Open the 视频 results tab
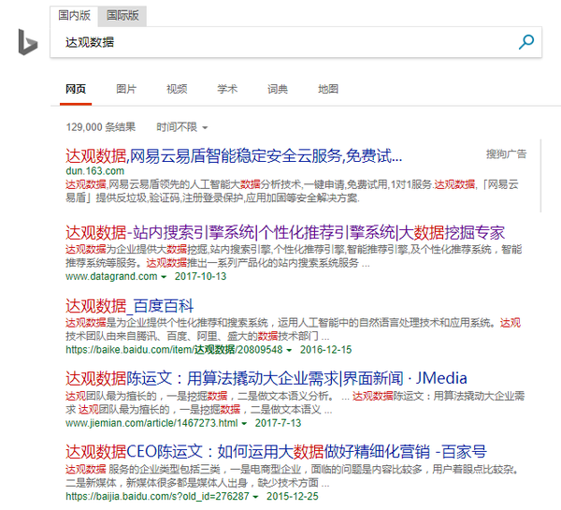This screenshot has width=561, height=510. (177, 89)
